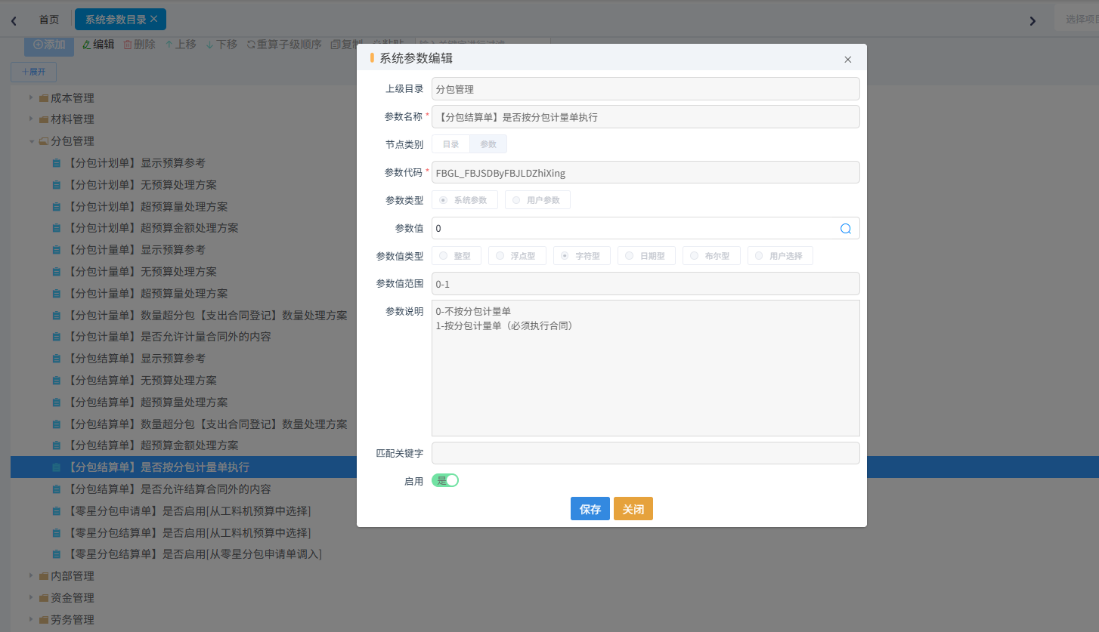1099x632 pixels.
Task: Click document icon beside 【分包计划单】超预算金额处理方案
Action: pos(57,228)
